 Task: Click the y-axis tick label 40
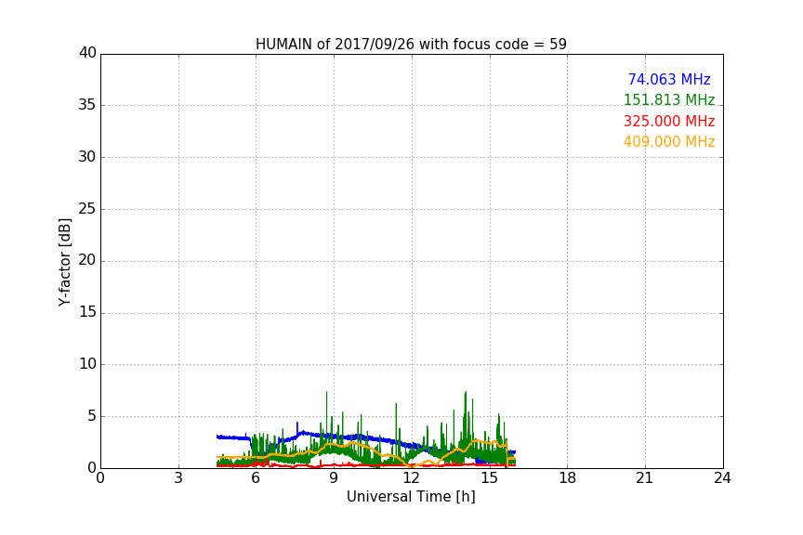pos(87,53)
